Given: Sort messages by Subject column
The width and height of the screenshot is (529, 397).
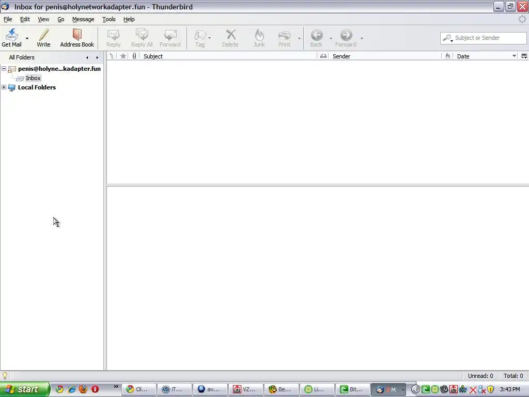Looking at the screenshot, I should pos(228,56).
